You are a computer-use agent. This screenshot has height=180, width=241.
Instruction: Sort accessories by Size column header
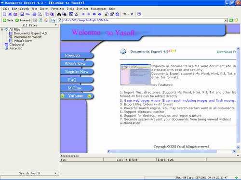[x=114, y=160]
